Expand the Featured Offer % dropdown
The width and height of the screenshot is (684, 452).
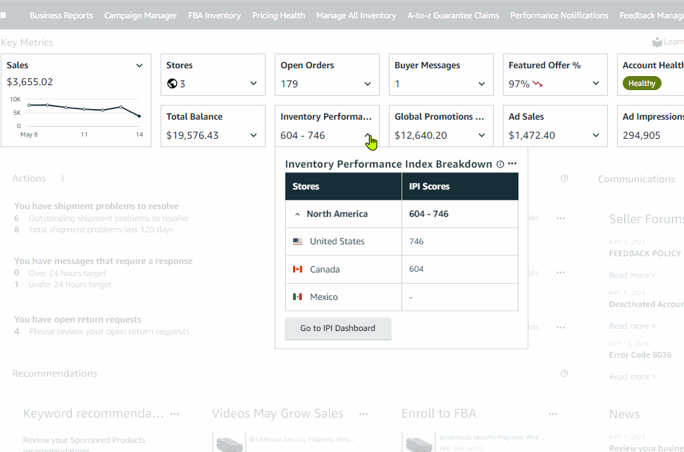click(596, 83)
